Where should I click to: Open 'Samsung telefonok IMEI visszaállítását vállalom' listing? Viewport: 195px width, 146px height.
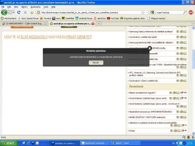[x=151, y=42]
